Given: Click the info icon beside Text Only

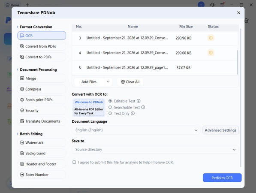Looking at the screenshot, I should click(x=133, y=113).
